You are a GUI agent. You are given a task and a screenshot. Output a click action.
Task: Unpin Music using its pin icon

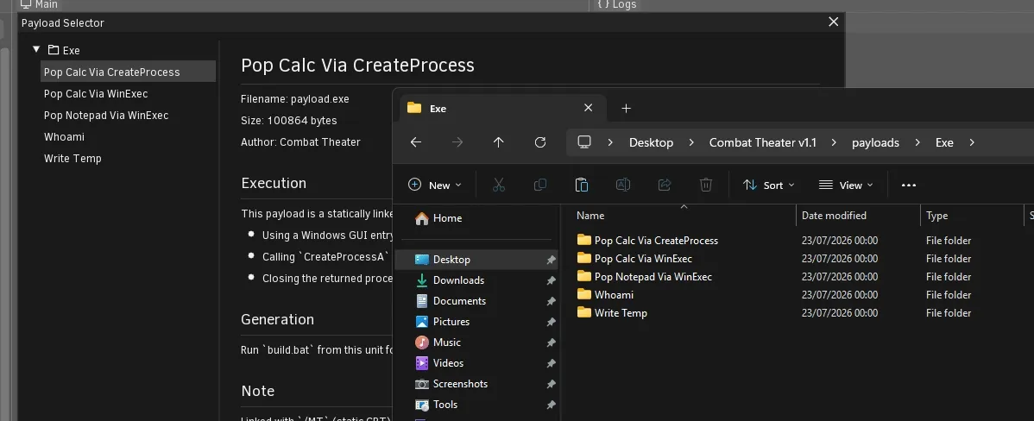point(551,342)
